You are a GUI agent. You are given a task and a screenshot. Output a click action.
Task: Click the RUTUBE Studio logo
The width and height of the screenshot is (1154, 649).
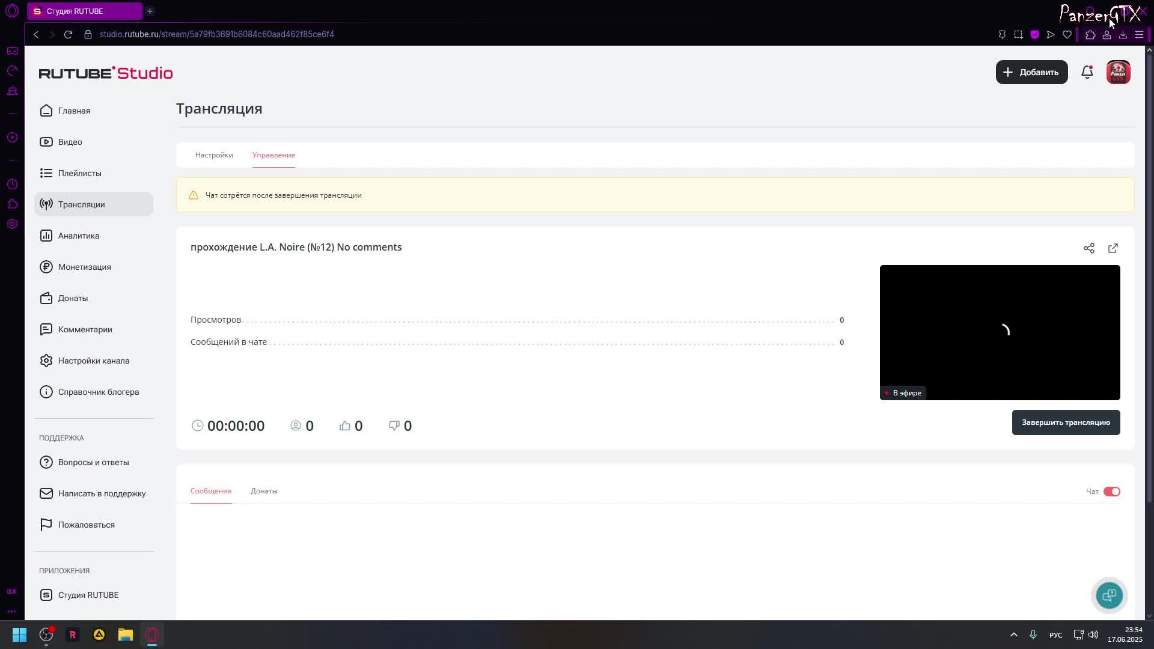(106, 73)
